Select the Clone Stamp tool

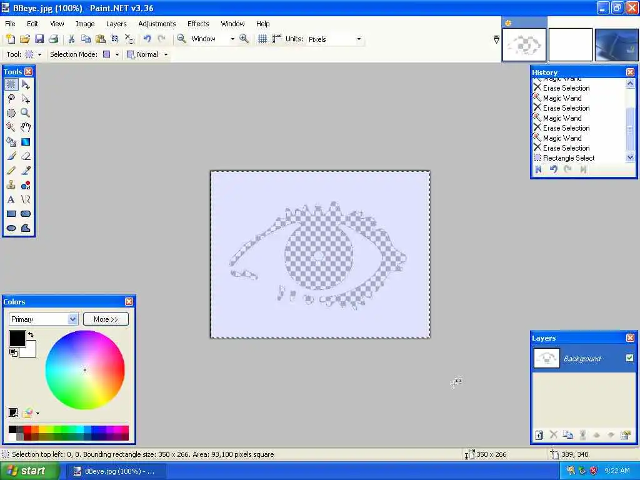(11, 185)
